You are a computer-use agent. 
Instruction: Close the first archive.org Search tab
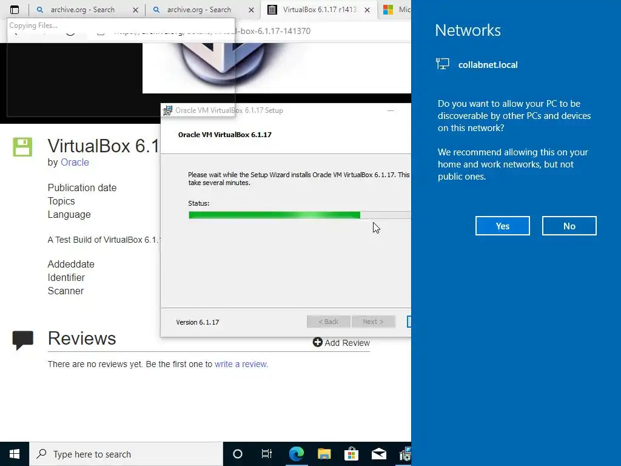(135, 10)
